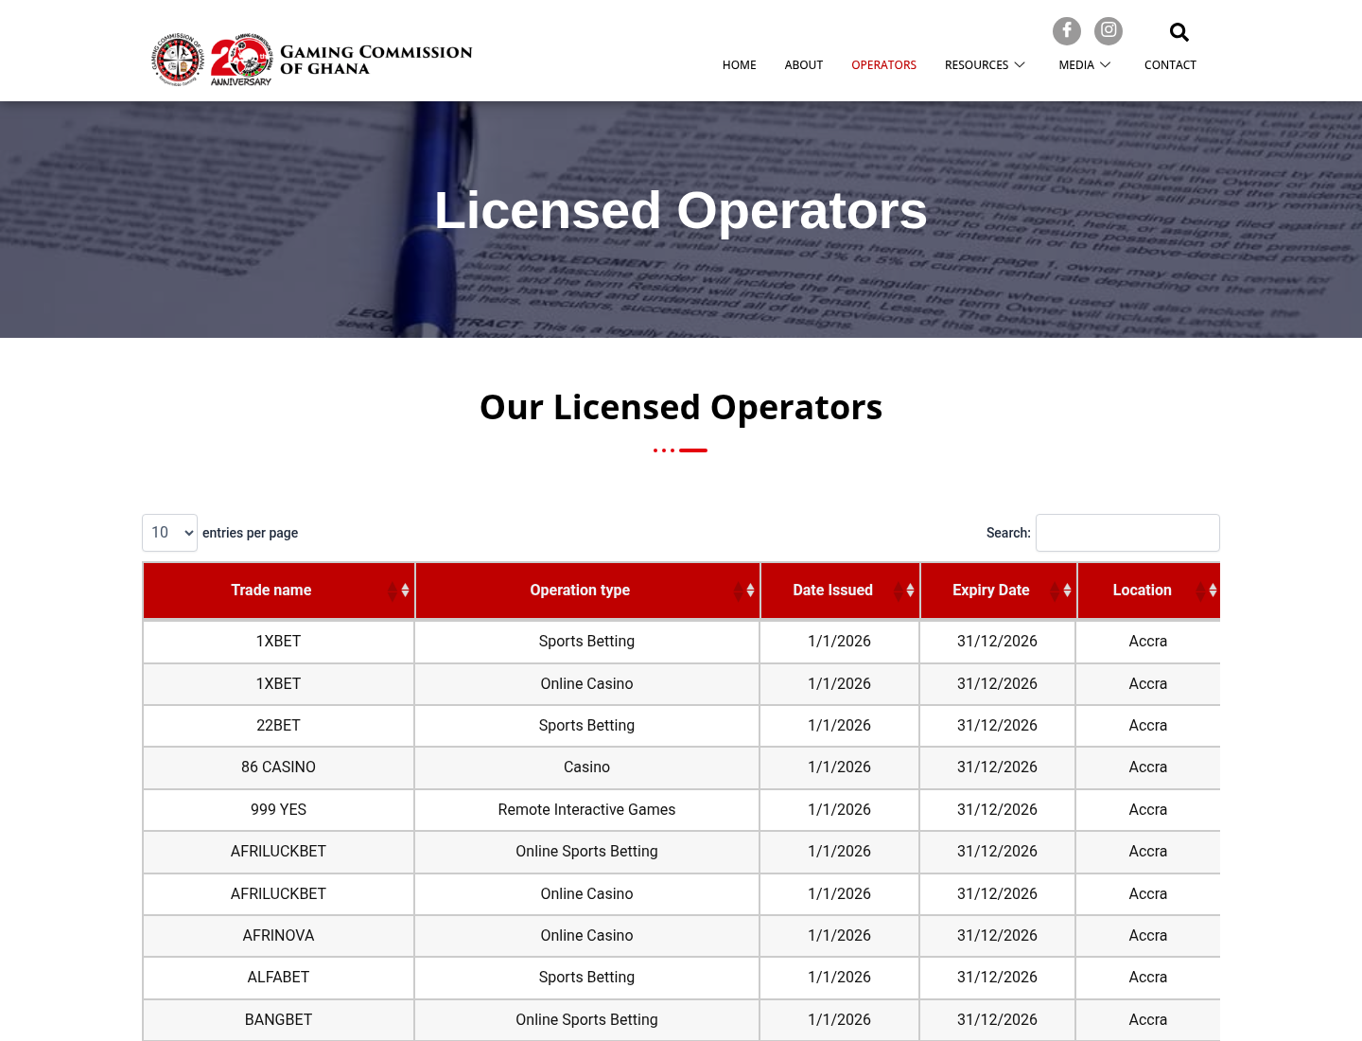Go to the Home page
The height and width of the screenshot is (1041, 1362).
point(739,65)
